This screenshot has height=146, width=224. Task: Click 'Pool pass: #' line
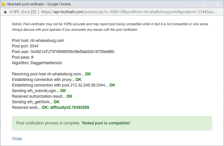pos(23,57)
